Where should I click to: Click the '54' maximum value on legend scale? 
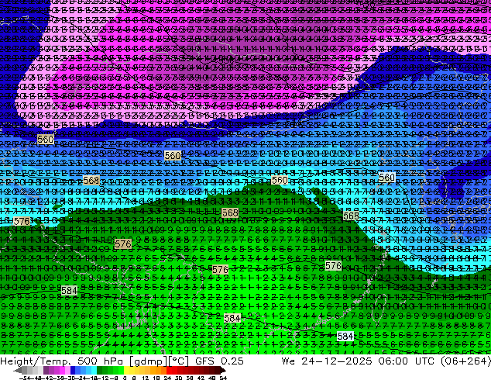point(223,378)
